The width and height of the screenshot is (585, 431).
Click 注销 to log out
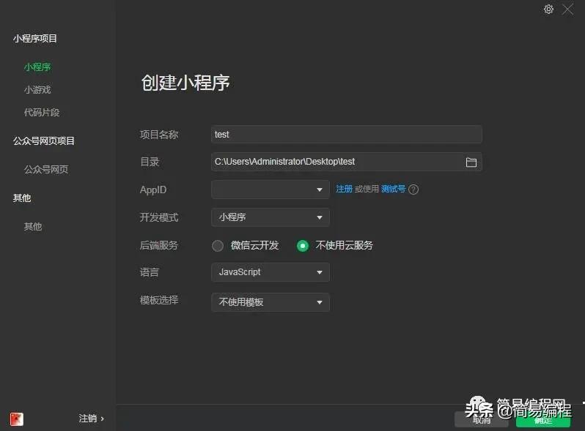click(92, 419)
